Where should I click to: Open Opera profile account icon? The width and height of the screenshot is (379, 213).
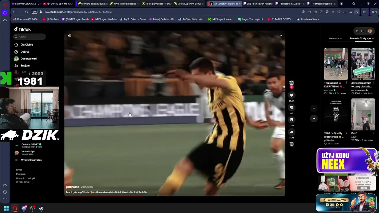[x=356, y=12]
